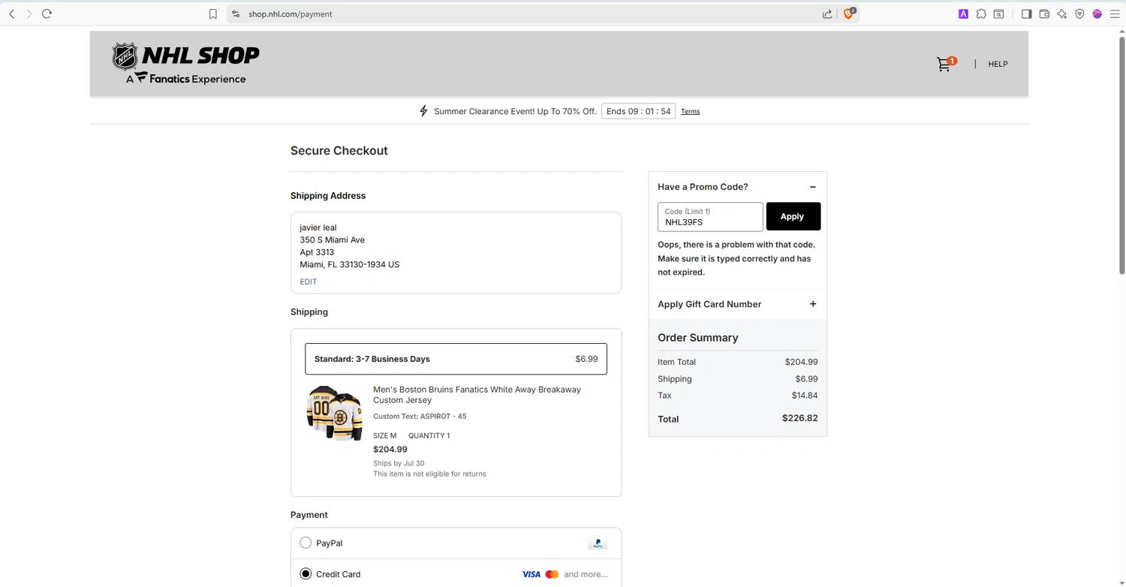Screen dimensions: 1126x587
Task: Click the order Total $226.82
Action: tap(800, 418)
